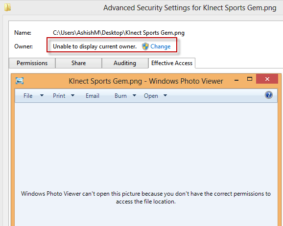This screenshot has width=283, height=226.
Task: Expand the File menu dropdown arrow
Action: (x=42, y=95)
